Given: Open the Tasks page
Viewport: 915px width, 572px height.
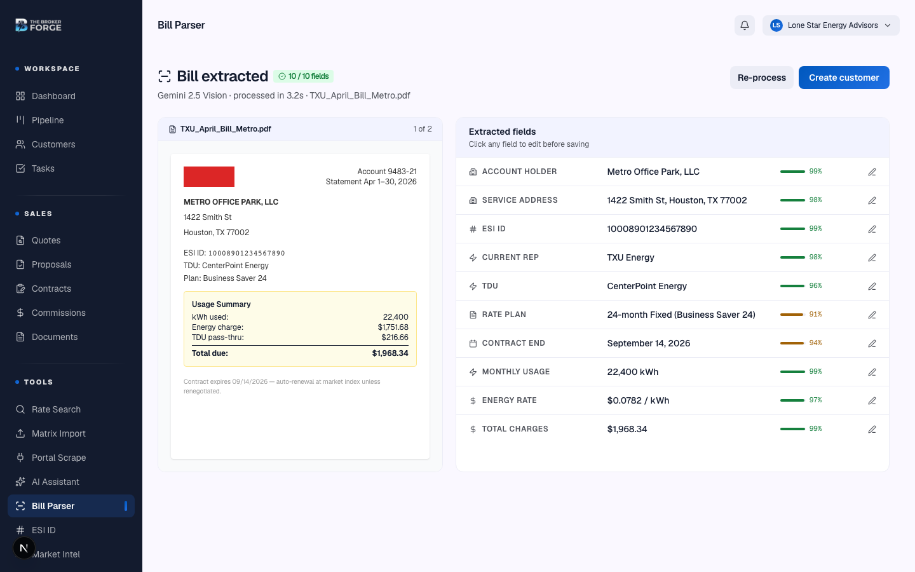Looking at the screenshot, I should coord(71,168).
